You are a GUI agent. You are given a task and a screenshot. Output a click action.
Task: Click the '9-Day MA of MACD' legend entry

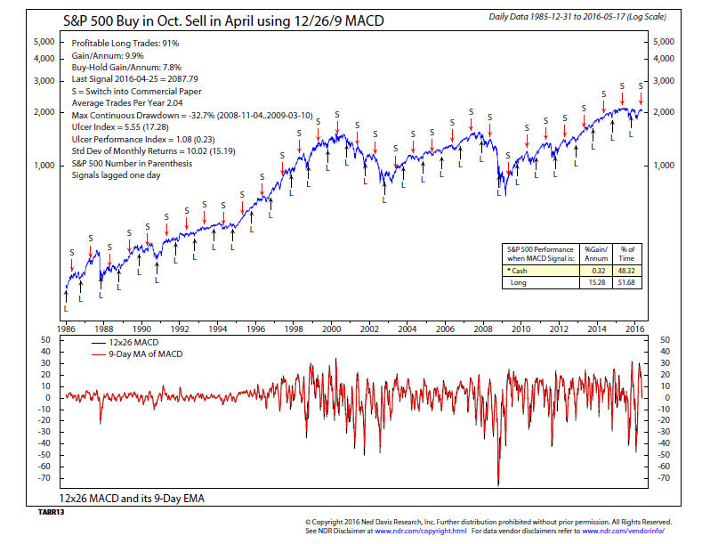(137, 354)
